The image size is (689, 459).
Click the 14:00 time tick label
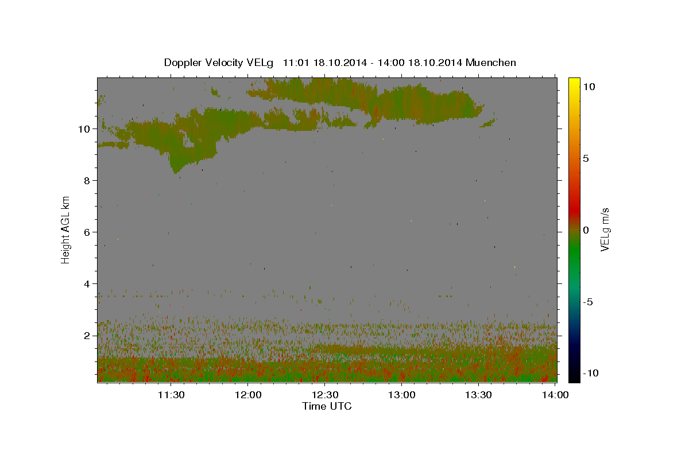(x=556, y=395)
